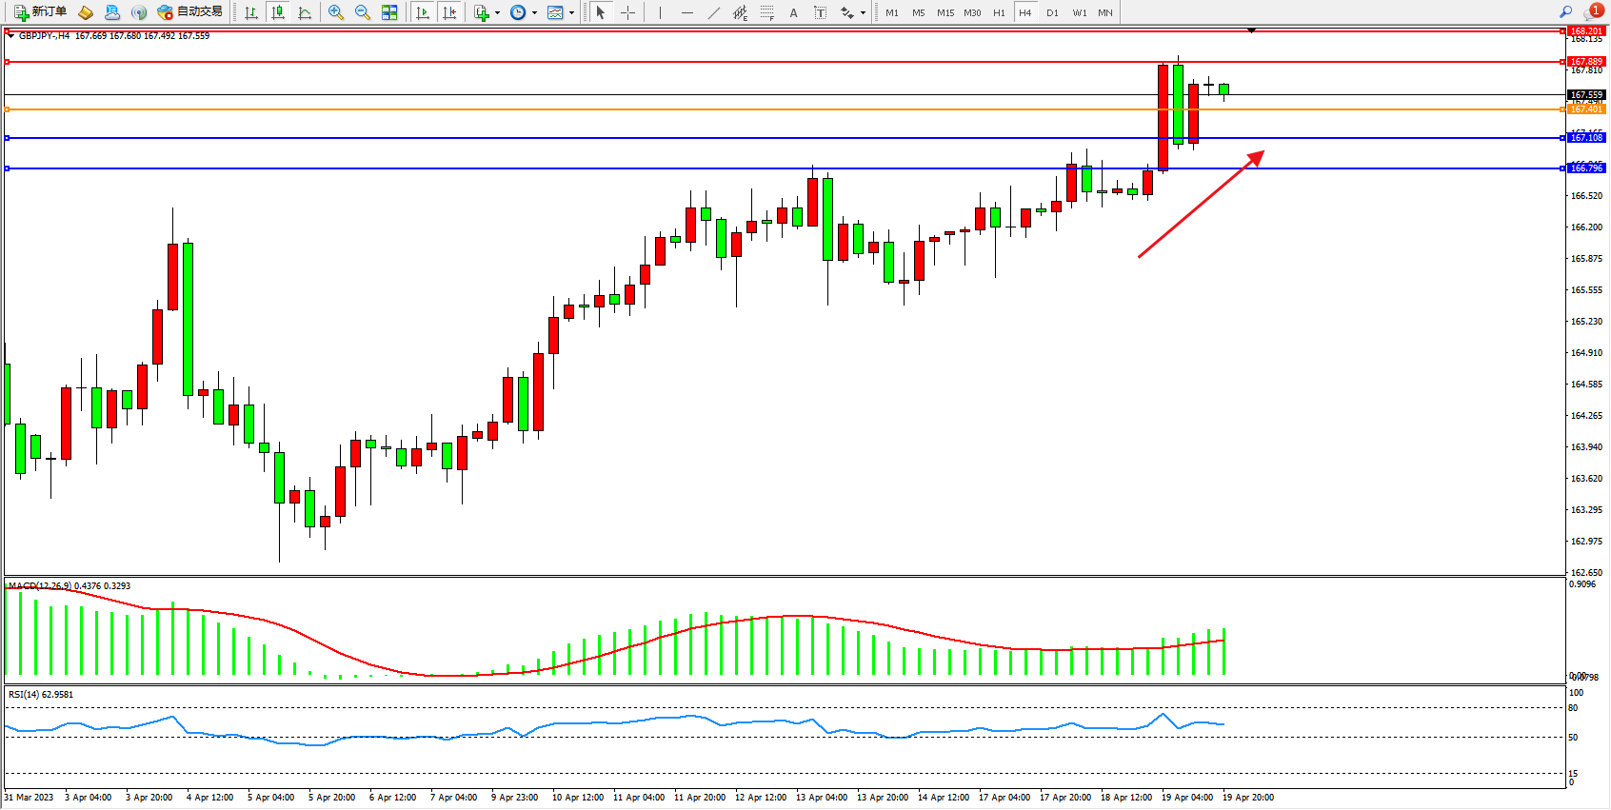1611x810 pixels.
Task: Click the New Order (新订单) button
Action: coord(40,12)
